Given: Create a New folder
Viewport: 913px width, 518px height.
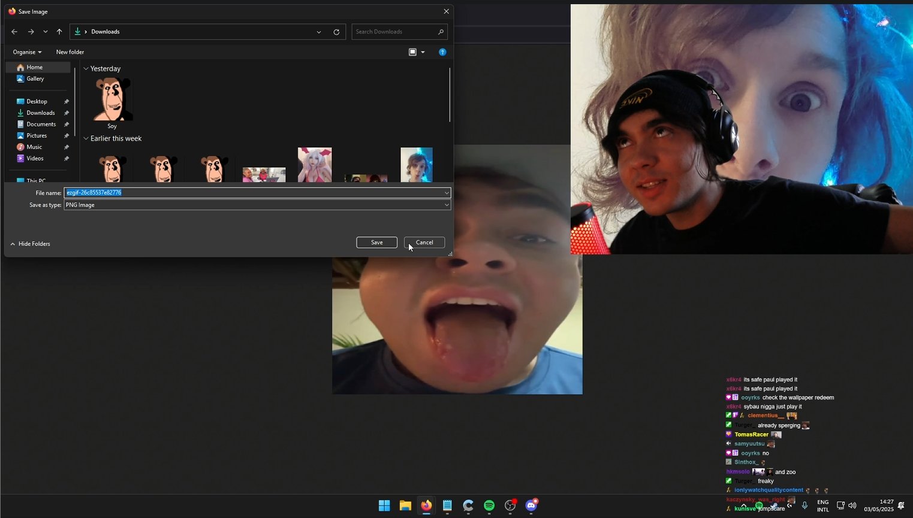Looking at the screenshot, I should coord(70,52).
